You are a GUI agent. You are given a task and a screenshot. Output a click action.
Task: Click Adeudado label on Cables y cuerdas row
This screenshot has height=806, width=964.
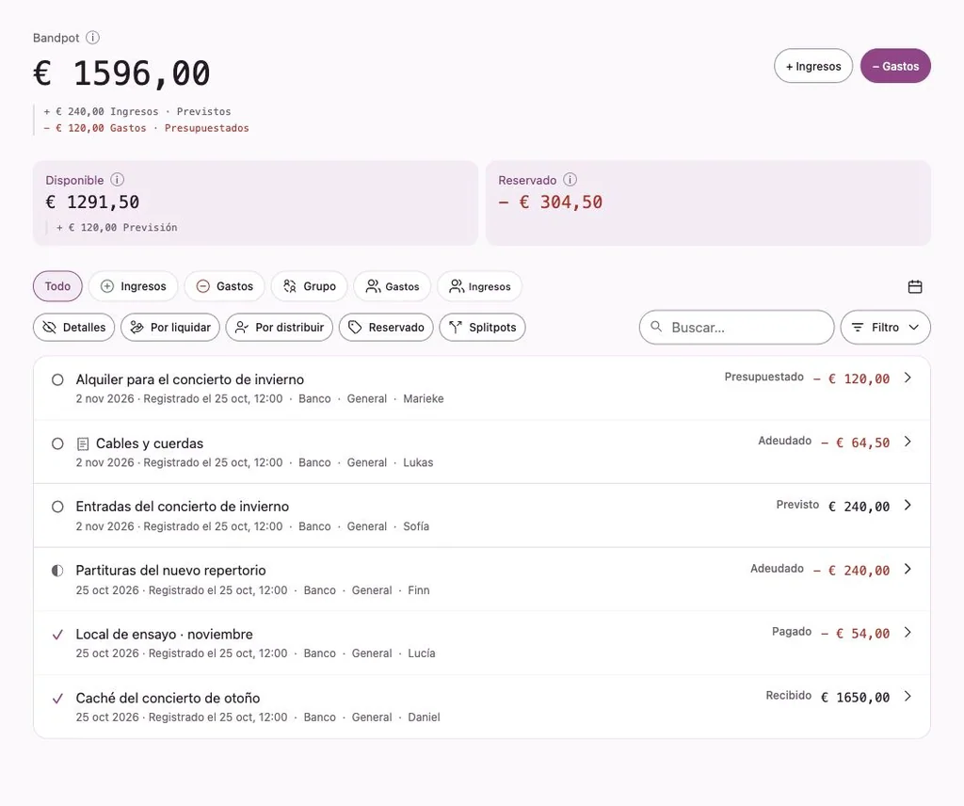pyautogui.click(x=784, y=441)
